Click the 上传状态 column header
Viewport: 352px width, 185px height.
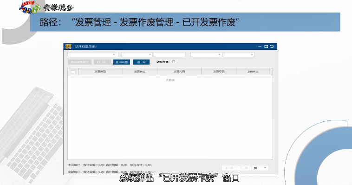coord(253,72)
